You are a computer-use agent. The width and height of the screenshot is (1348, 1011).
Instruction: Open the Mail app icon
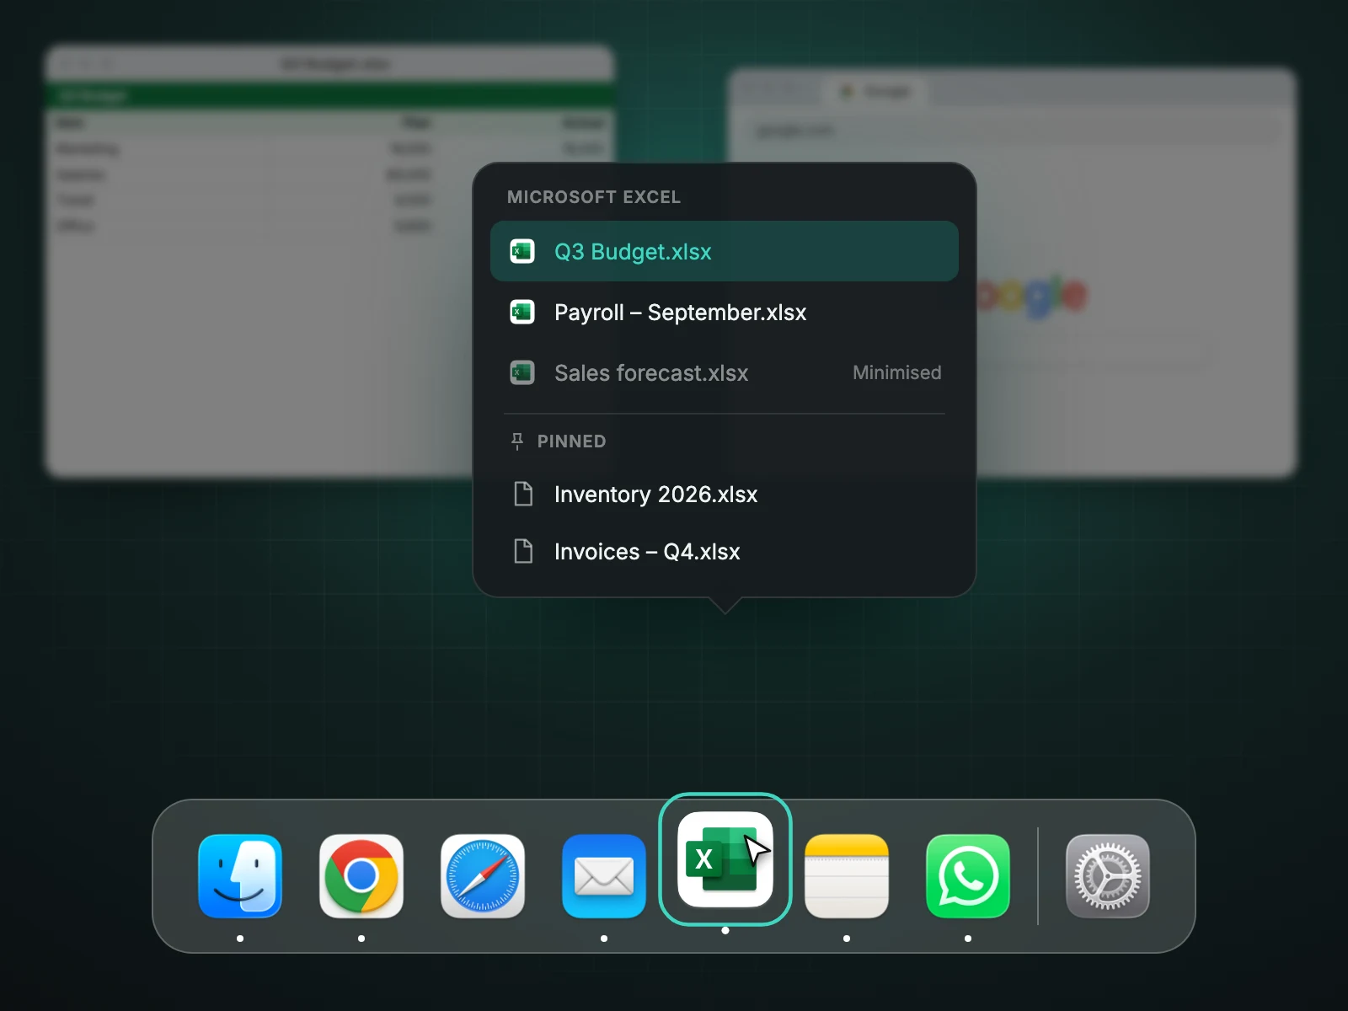(604, 875)
